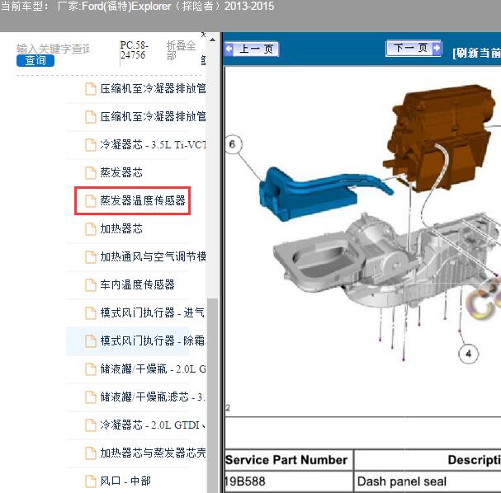Click document icon beside 车内温度传感器
The image size is (501, 493).
[91, 285]
